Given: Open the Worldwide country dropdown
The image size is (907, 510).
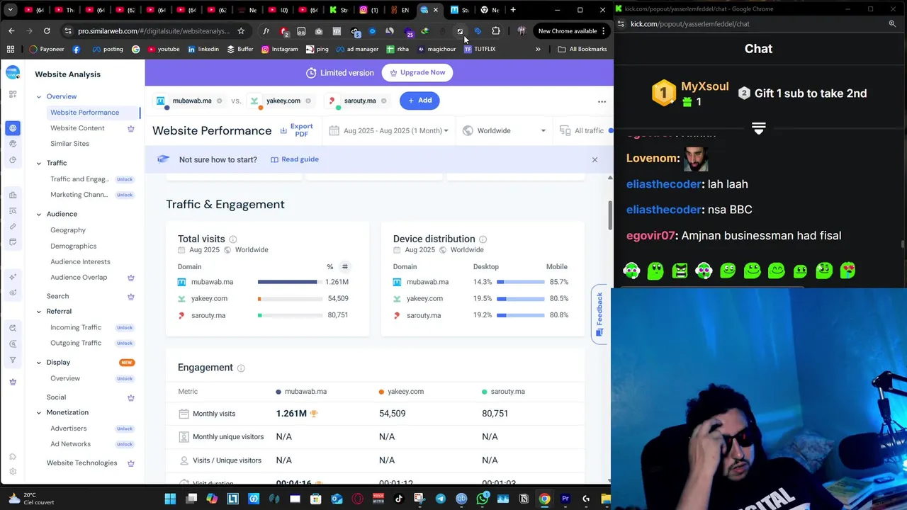Looking at the screenshot, I should [505, 131].
